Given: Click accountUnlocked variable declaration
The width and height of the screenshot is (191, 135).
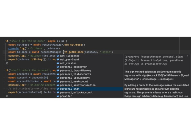Looking at the screenshot, I should 28,81.
